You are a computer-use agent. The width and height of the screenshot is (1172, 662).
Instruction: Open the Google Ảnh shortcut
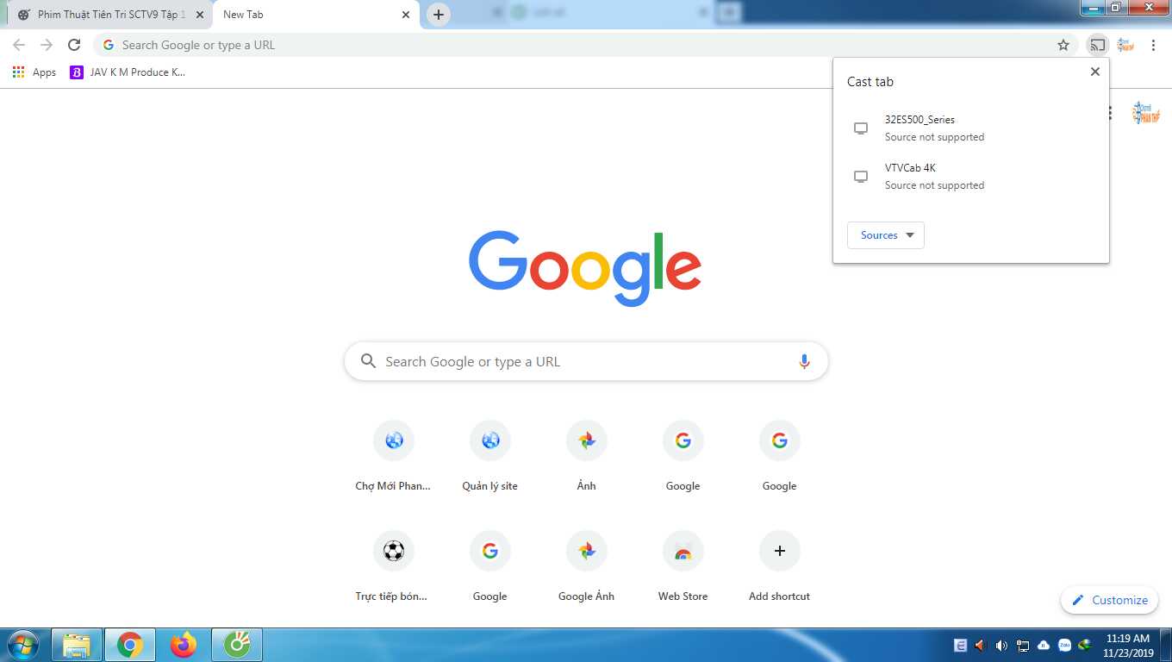coord(586,568)
